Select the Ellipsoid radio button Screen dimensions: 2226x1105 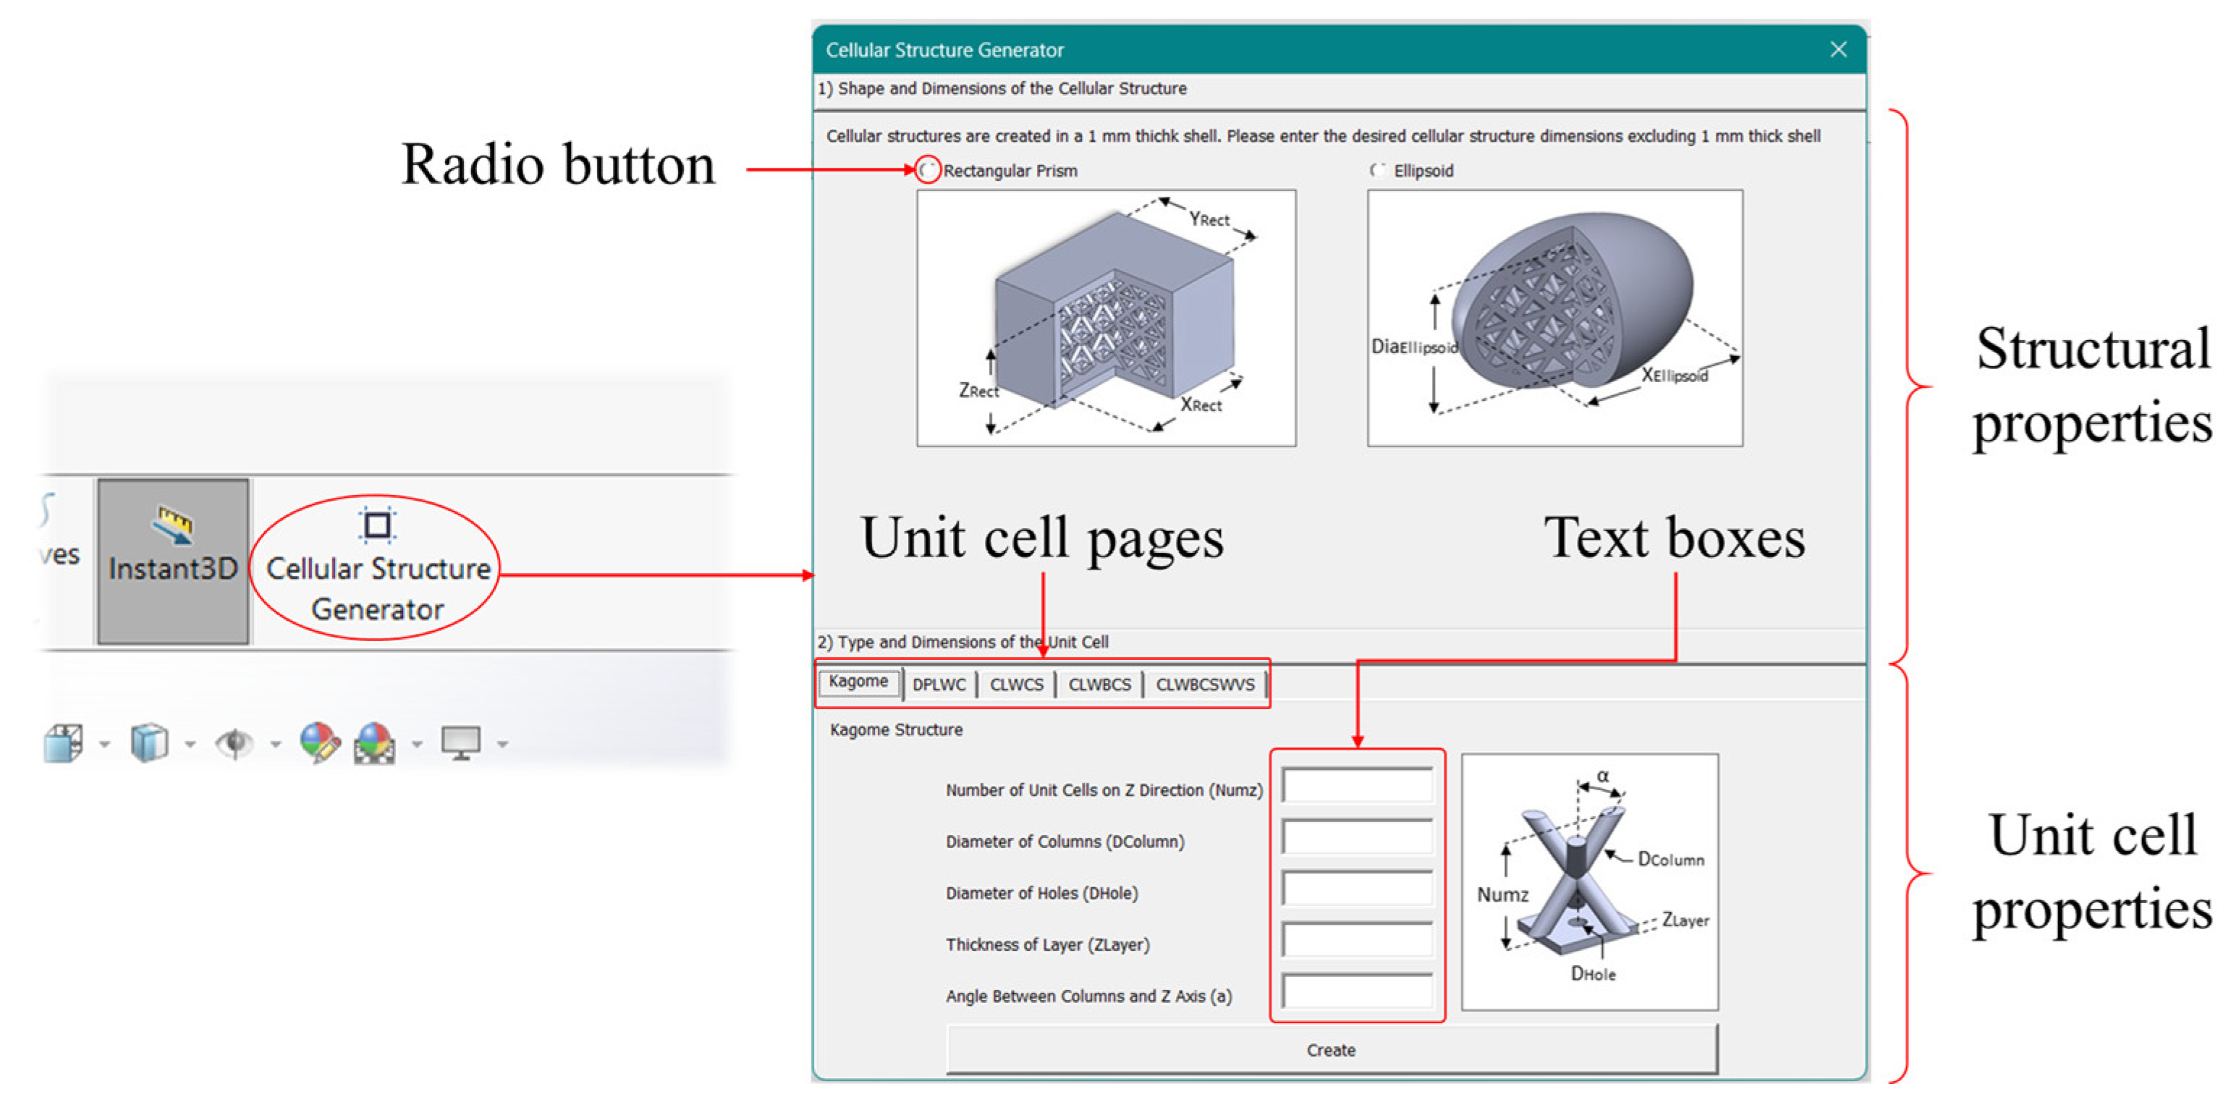(x=1377, y=170)
